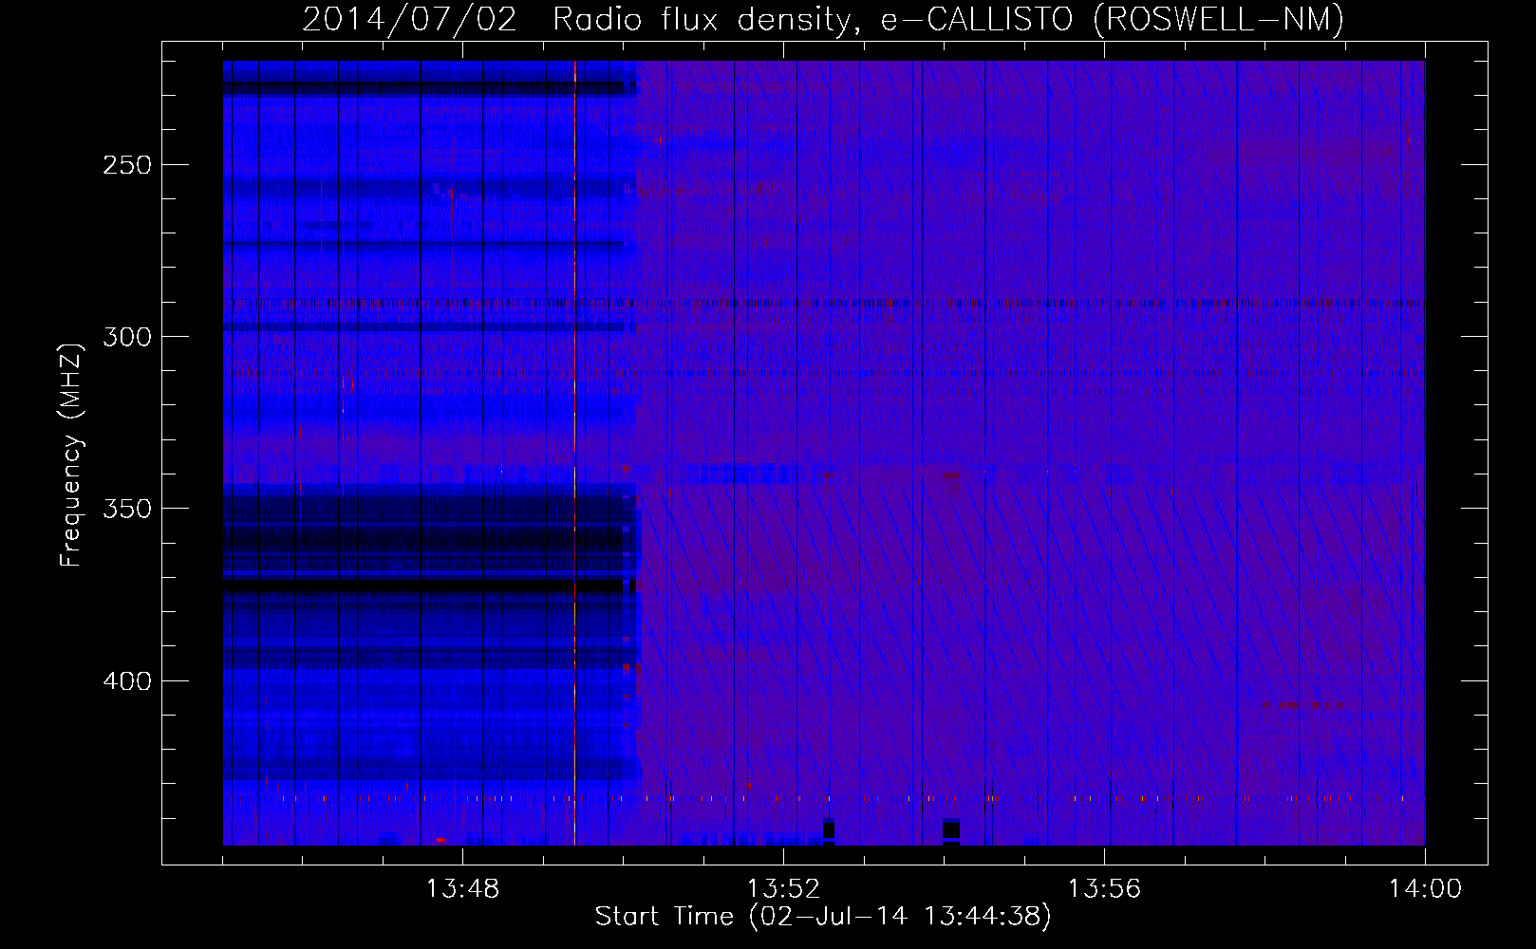This screenshot has width=1536, height=949.
Task: Click the Start Time axis label
Action: tap(823, 917)
